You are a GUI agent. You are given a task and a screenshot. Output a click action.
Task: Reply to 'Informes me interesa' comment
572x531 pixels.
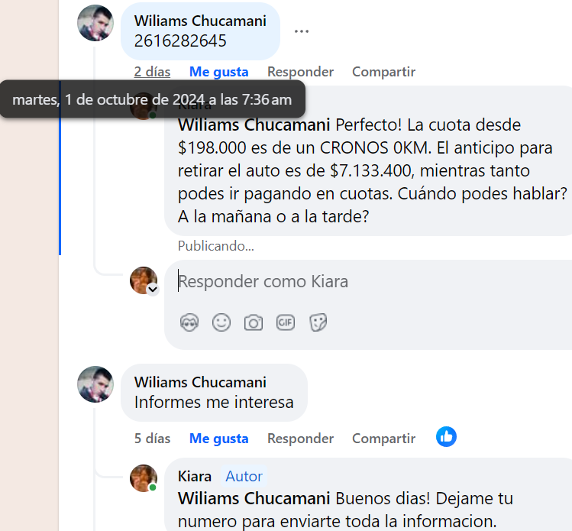click(x=301, y=439)
